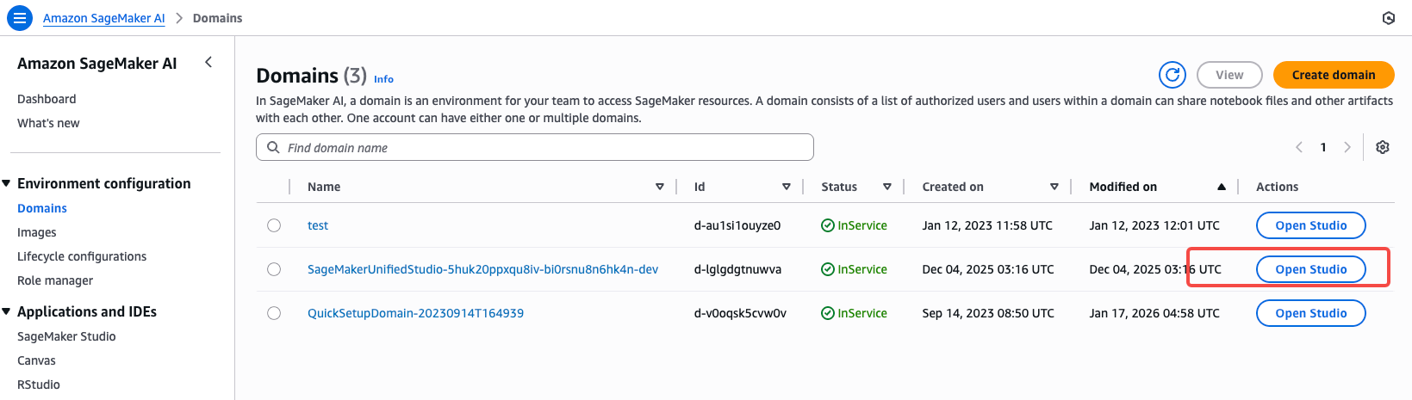This screenshot has width=1412, height=400.
Task: Sort by Id column arrow
Action: click(787, 187)
